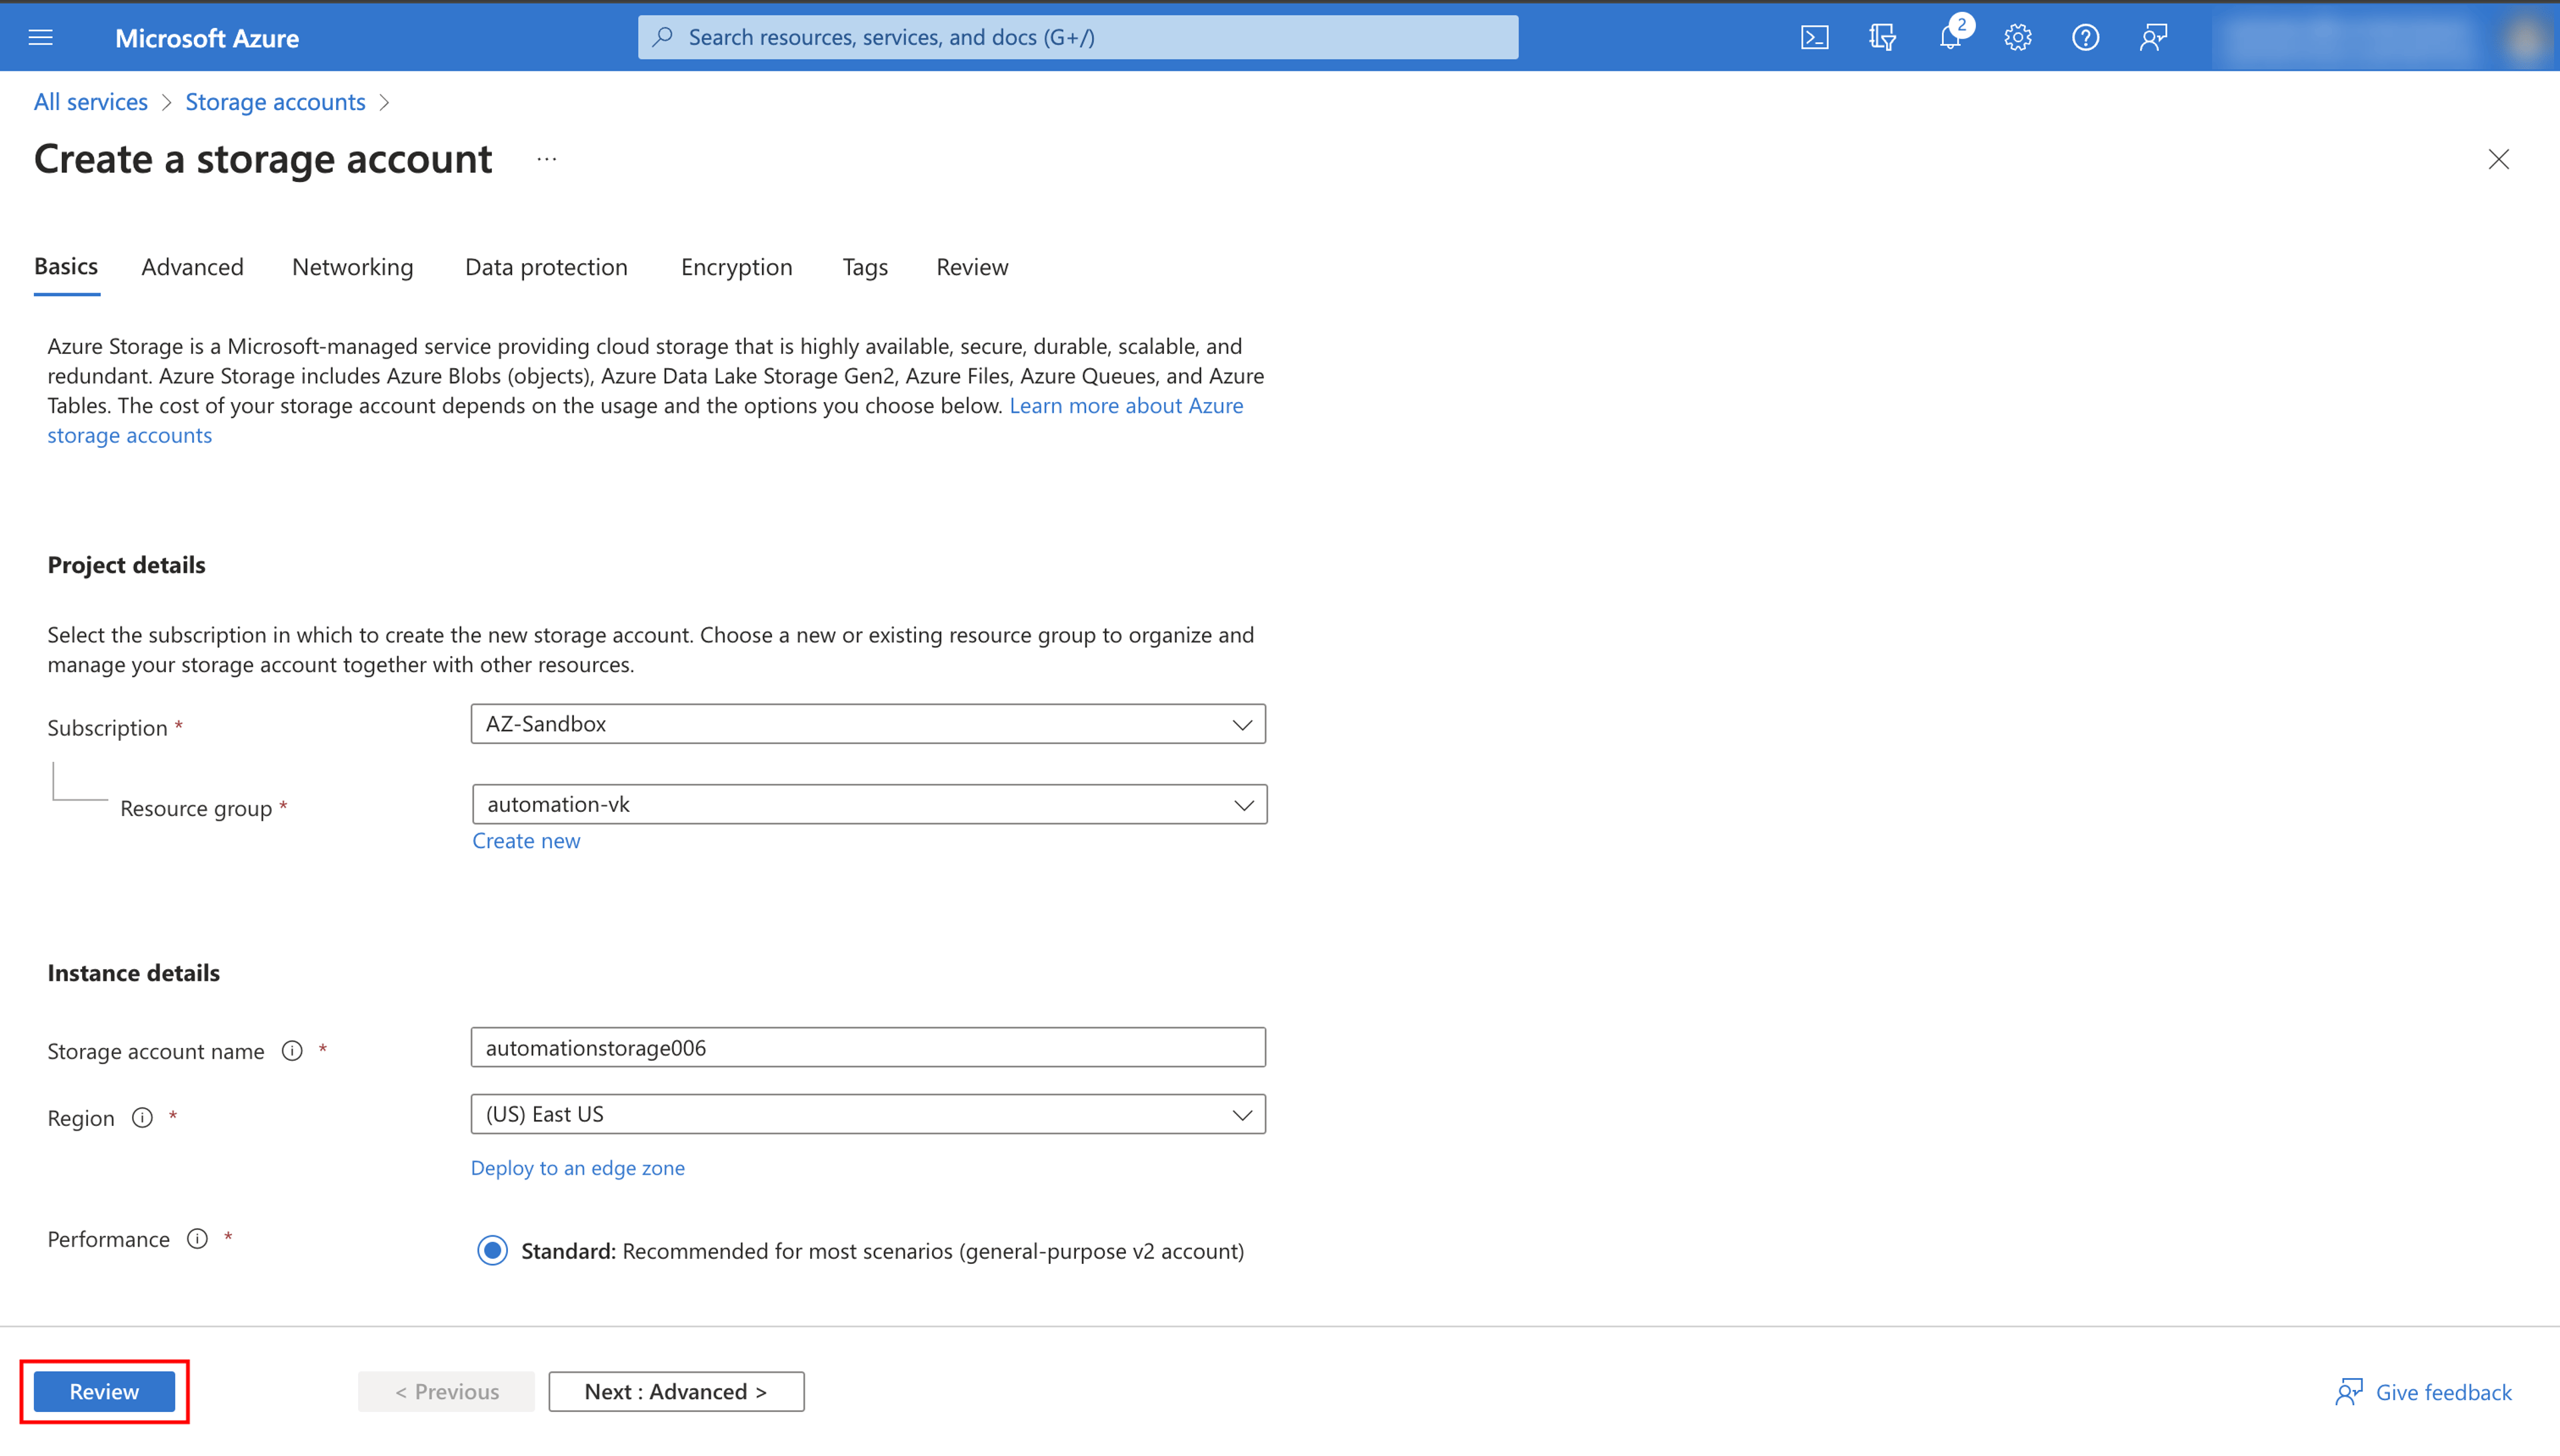Open Deploy to an edge zone link
The image size is (2560, 1456).
pyautogui.click(x=577, y=1168)
